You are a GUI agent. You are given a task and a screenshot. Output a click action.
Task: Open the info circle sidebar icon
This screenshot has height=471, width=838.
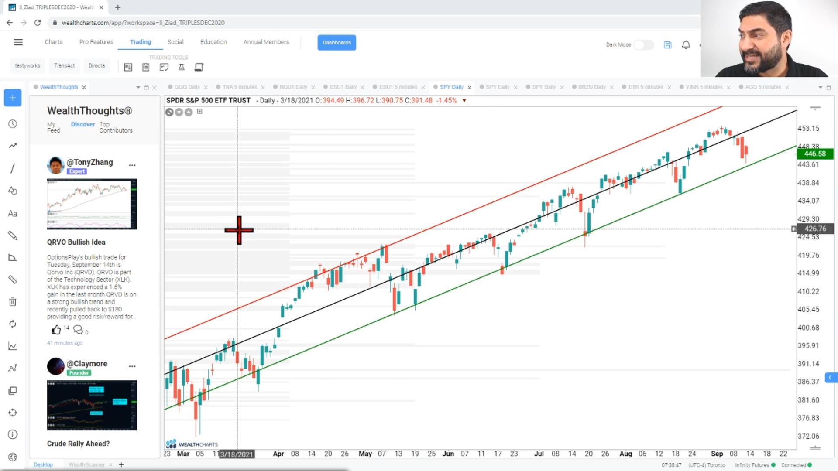click(x=13, y=435)
